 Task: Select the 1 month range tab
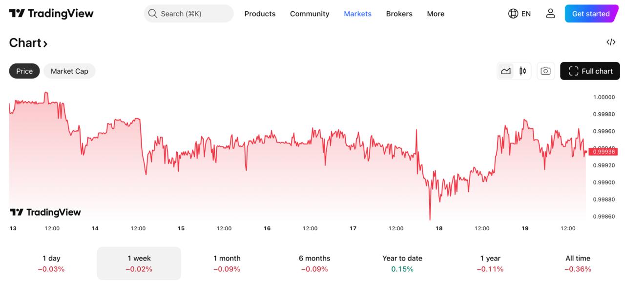[x=227, y=263]
